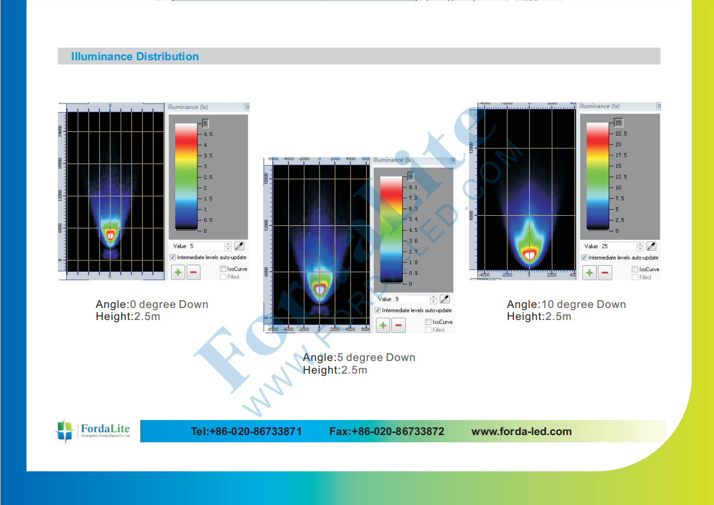Enable IsoCurve checkbox in the 10 degree panel
The width and height of the screenshot is (714, 505).
(635, 269)
